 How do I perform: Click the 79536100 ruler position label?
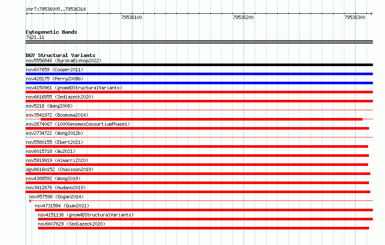point(132,17)
